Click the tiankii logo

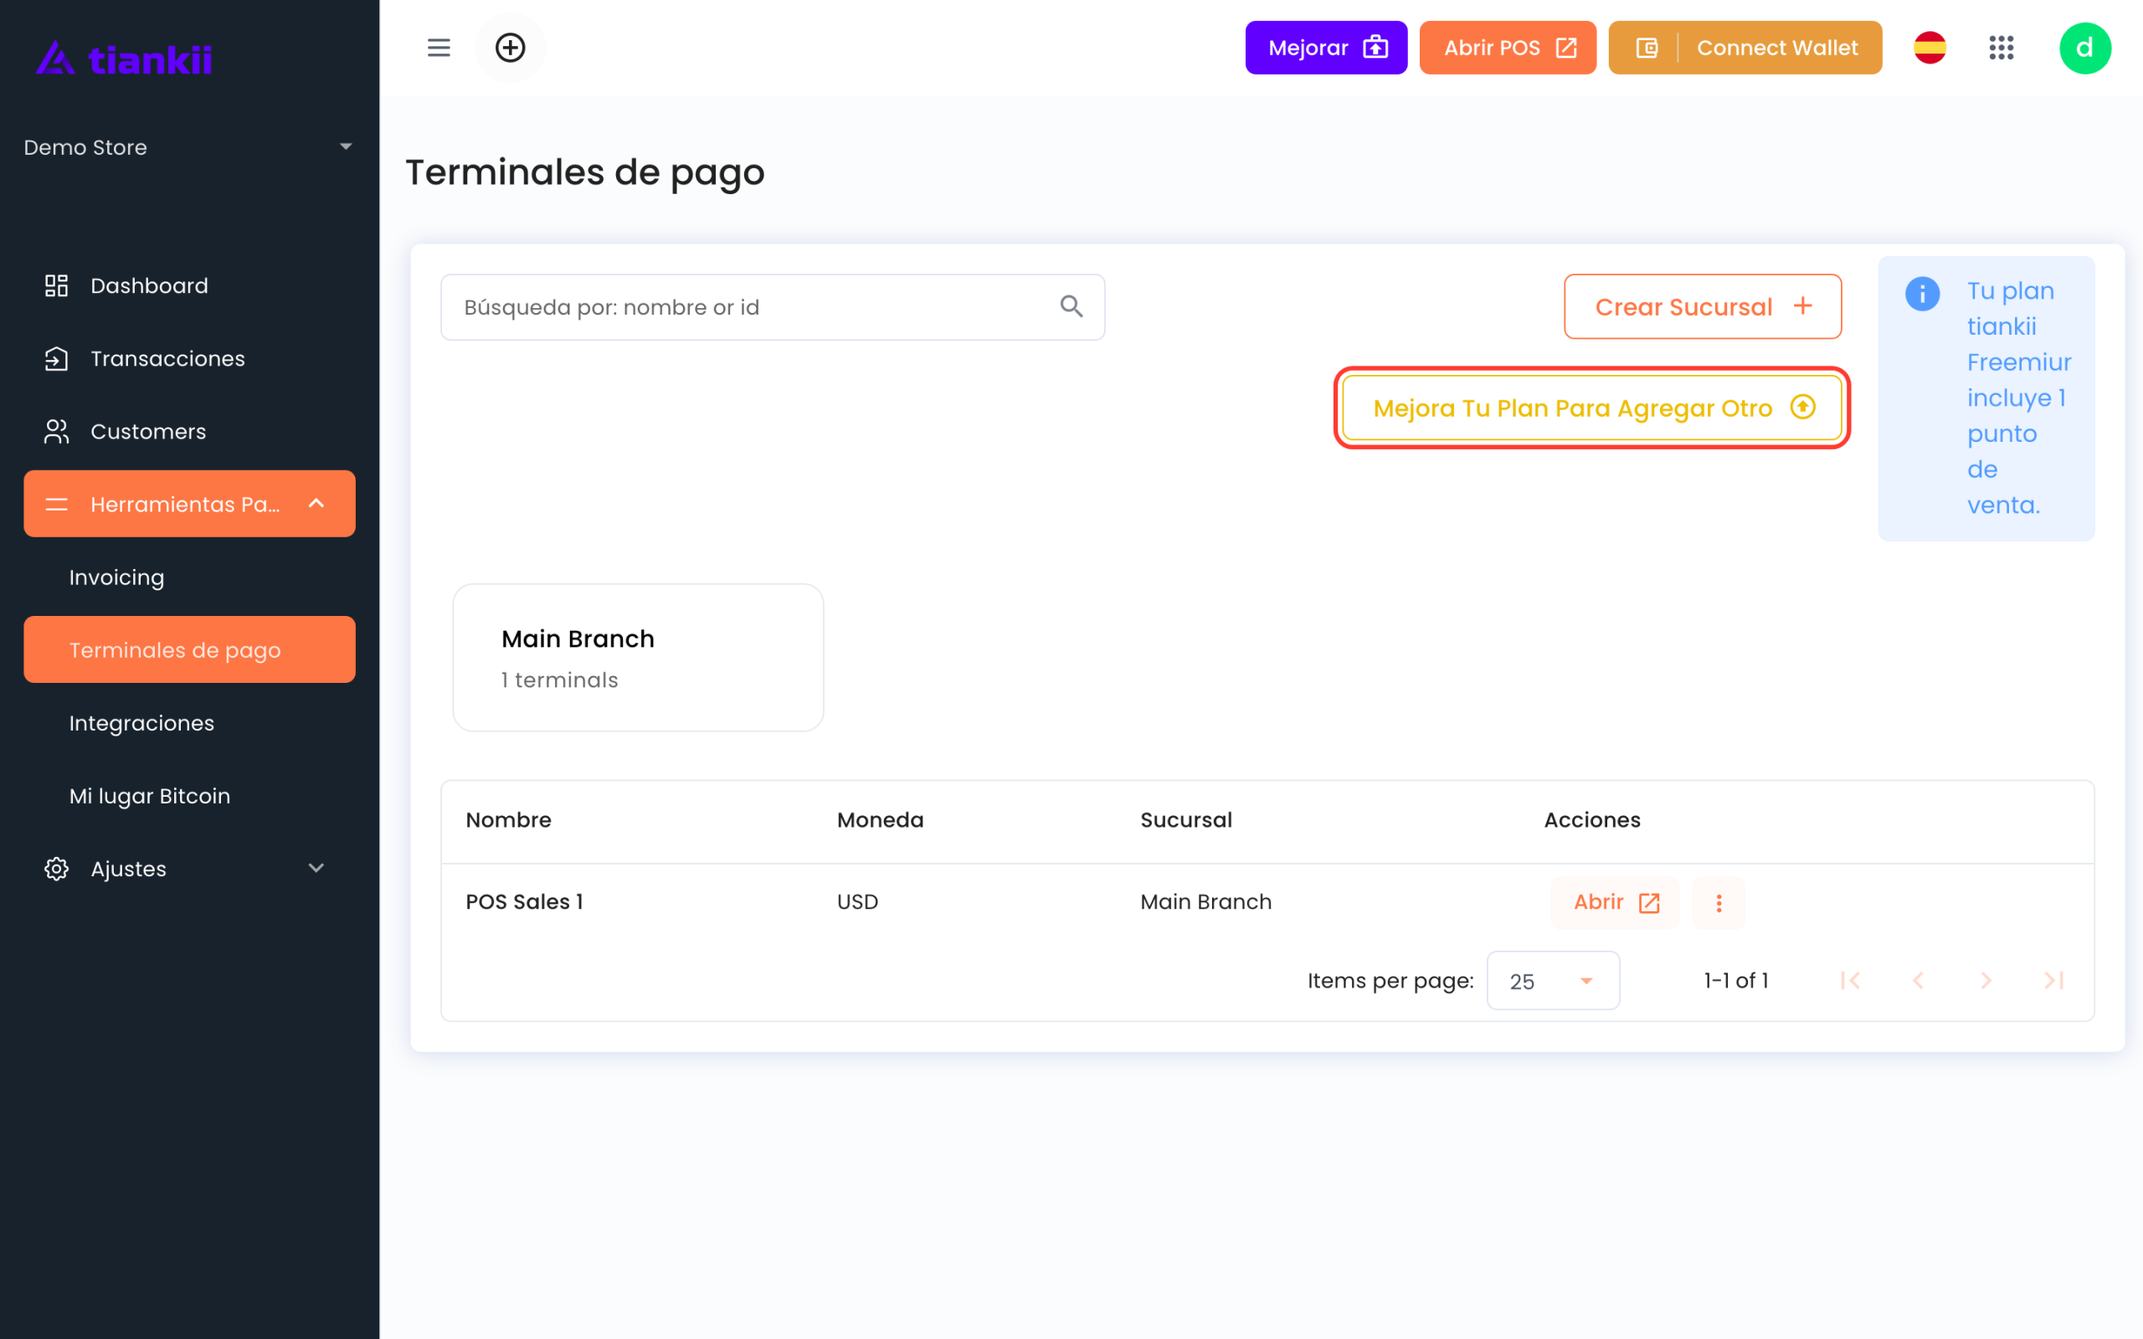point(124,59)
